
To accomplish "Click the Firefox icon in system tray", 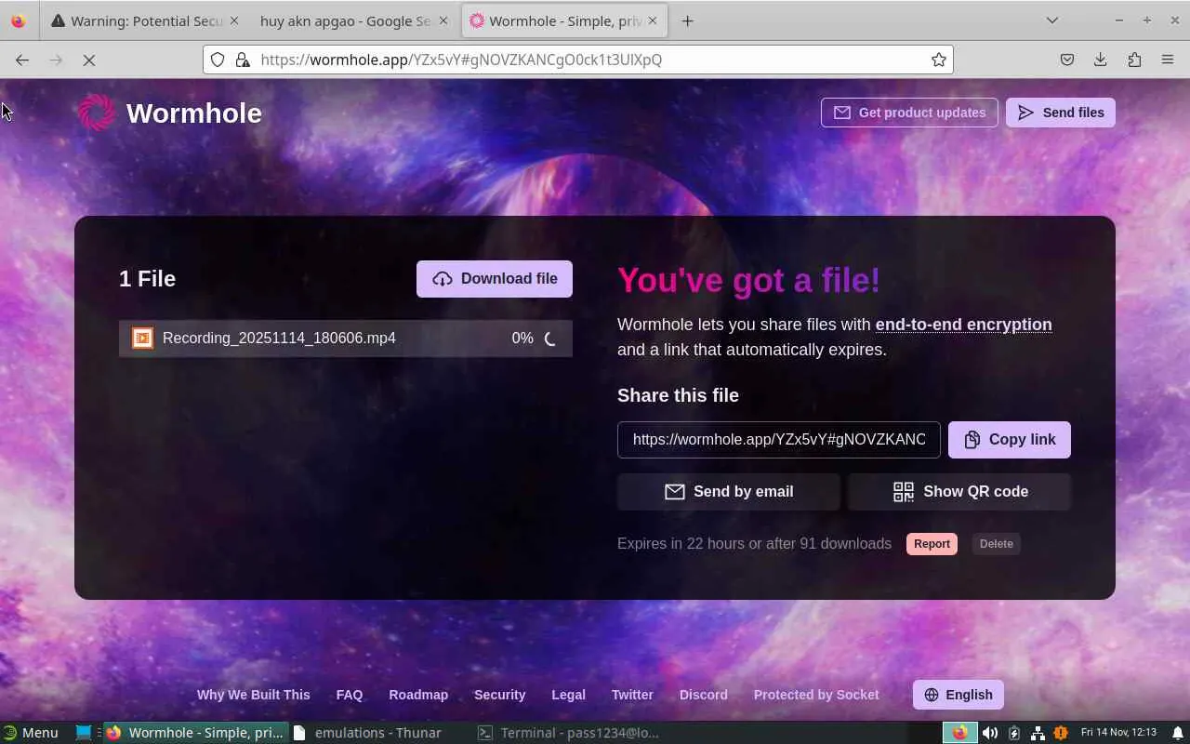I will [x=959, y=733].
